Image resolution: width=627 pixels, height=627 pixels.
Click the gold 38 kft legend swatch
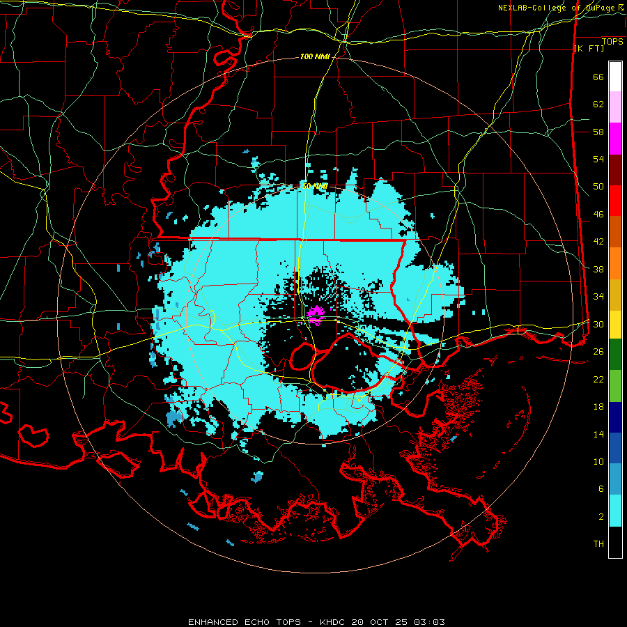[615, 295]
